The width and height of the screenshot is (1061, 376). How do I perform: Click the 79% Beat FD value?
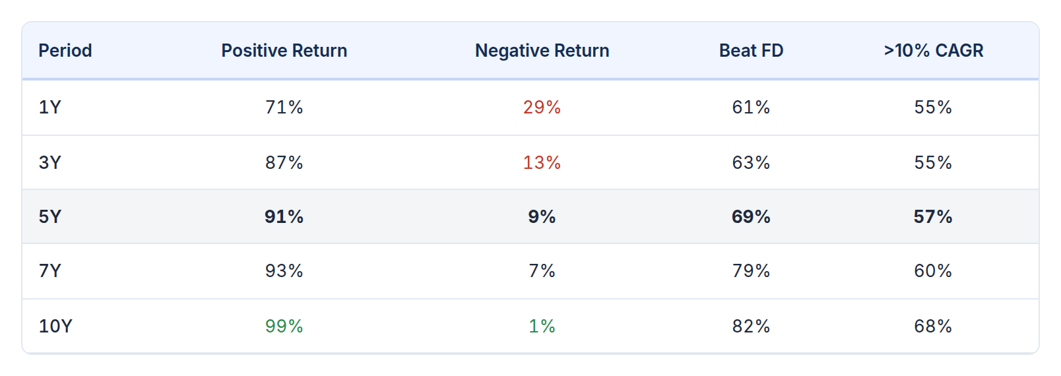click(751, 271)
